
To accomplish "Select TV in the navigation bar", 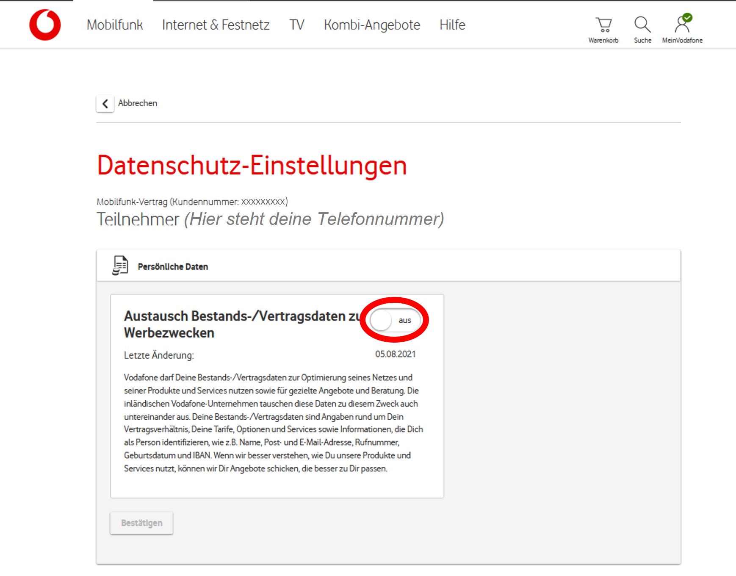I will pyautogui.click(x=296, y=25).
